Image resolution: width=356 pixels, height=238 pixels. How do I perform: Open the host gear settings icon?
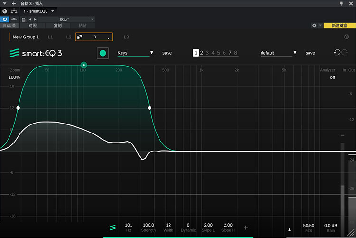coord(314,25)
